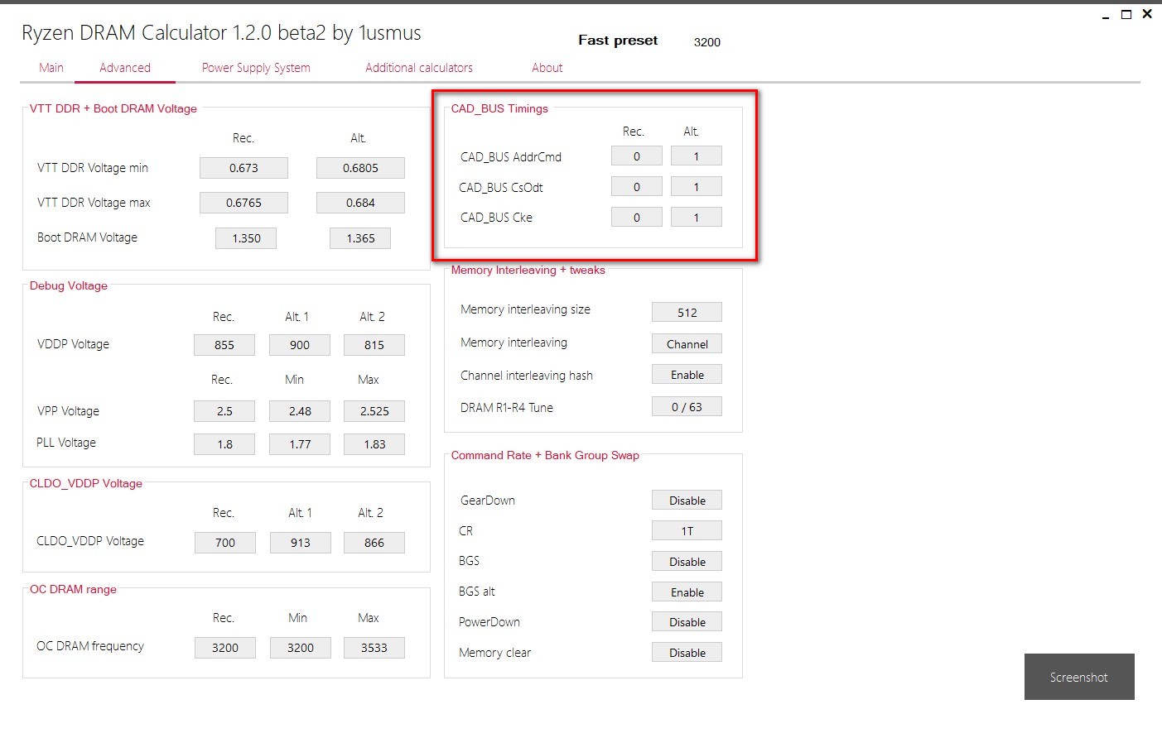
Task: Select VPP Voltage Min value 2.48
Action: (x=300, y=411)
